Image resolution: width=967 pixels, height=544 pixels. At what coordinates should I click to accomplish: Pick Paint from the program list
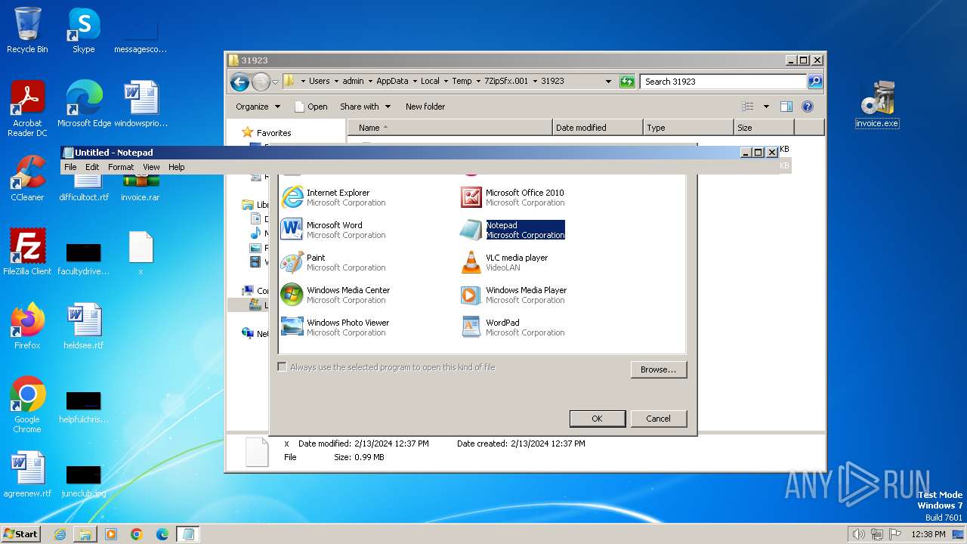333,262
